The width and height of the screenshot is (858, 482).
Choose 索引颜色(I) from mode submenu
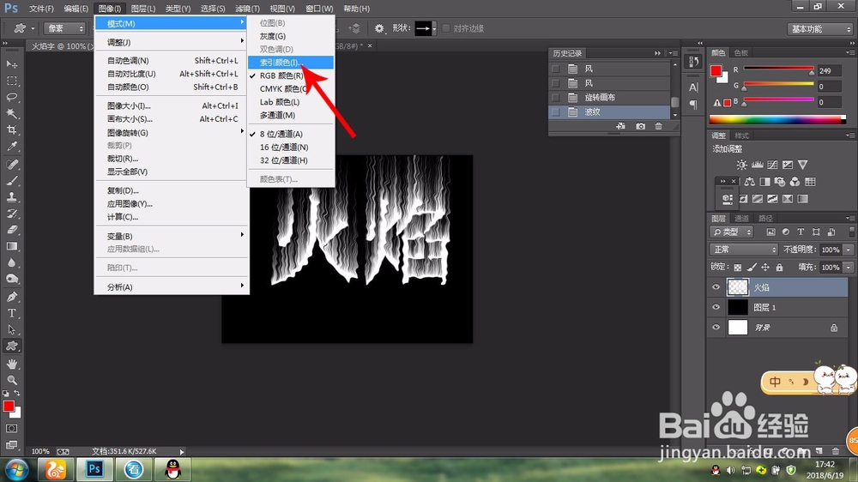291,63
